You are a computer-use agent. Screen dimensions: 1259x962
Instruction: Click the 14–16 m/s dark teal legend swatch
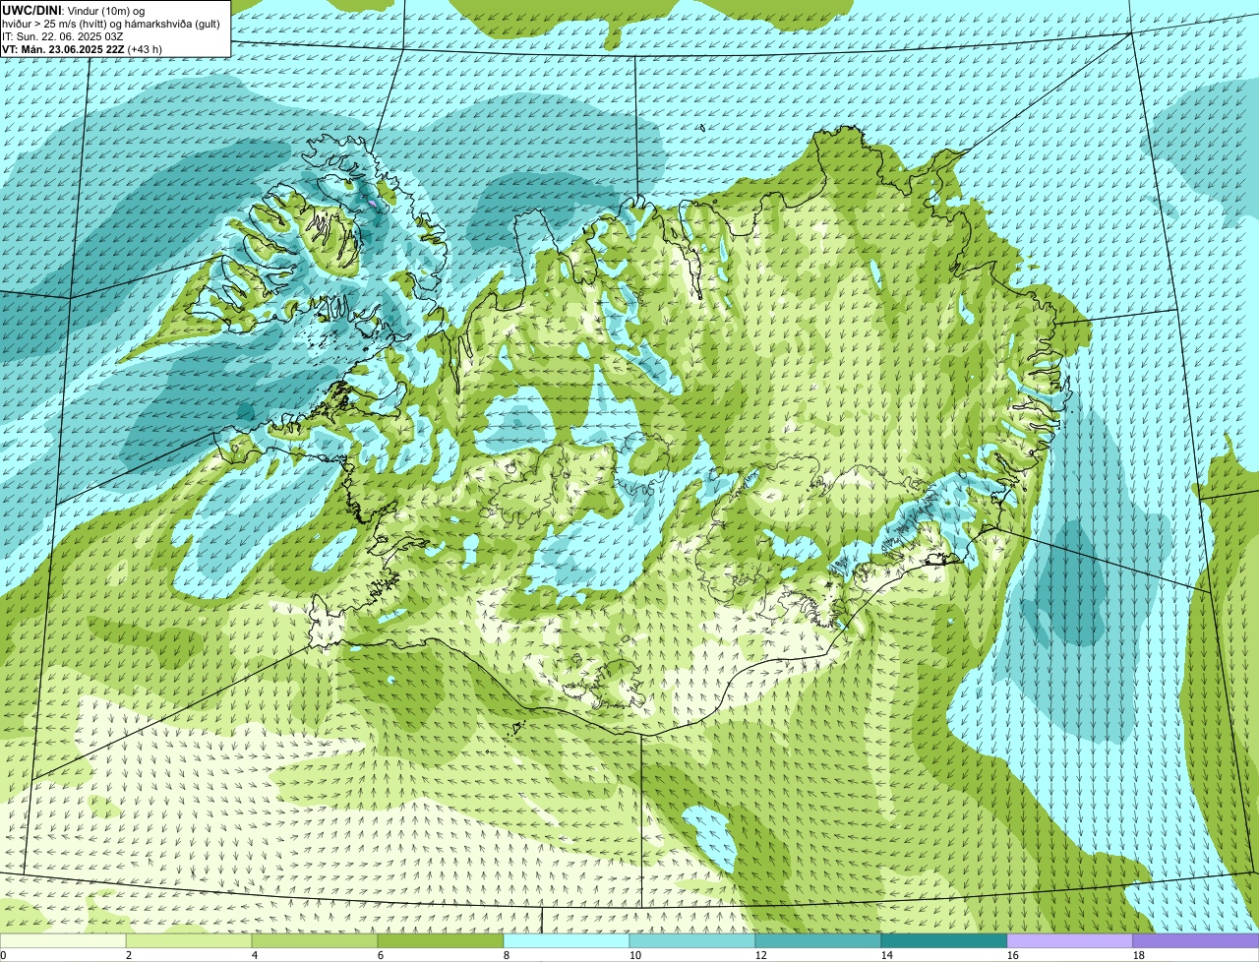click(944, 940)
